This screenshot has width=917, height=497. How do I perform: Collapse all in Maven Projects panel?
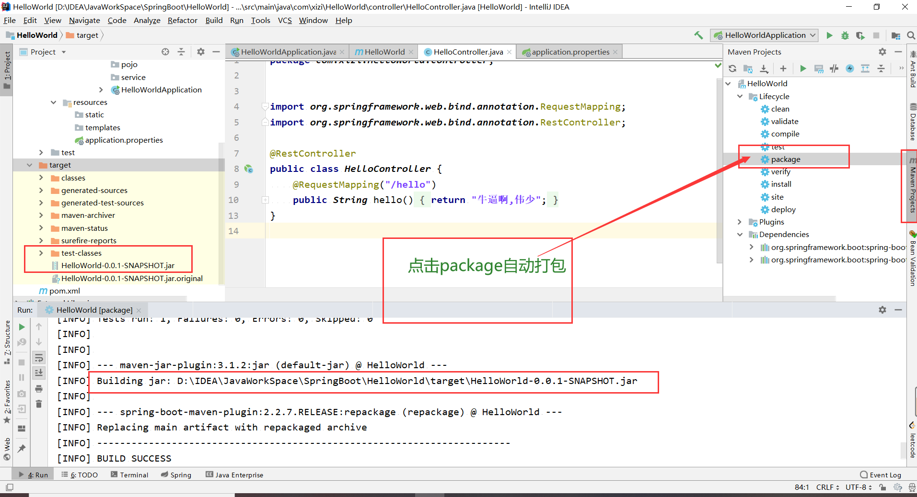[881, 68]
